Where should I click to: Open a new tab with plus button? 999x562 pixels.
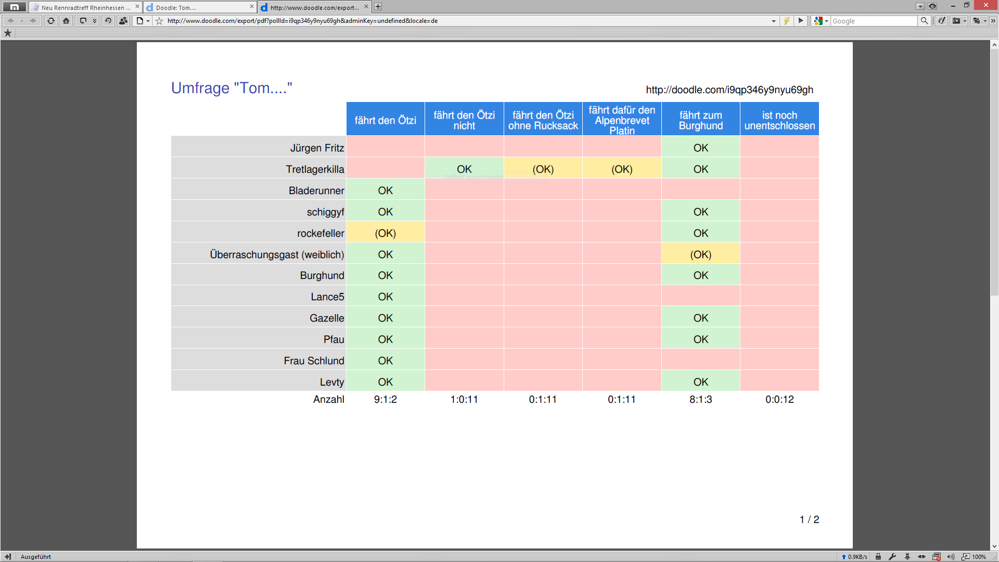click(378, 7)
